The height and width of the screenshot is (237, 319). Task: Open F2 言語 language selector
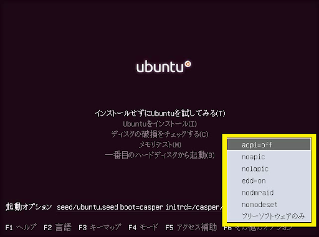click(x=57, y=228)
